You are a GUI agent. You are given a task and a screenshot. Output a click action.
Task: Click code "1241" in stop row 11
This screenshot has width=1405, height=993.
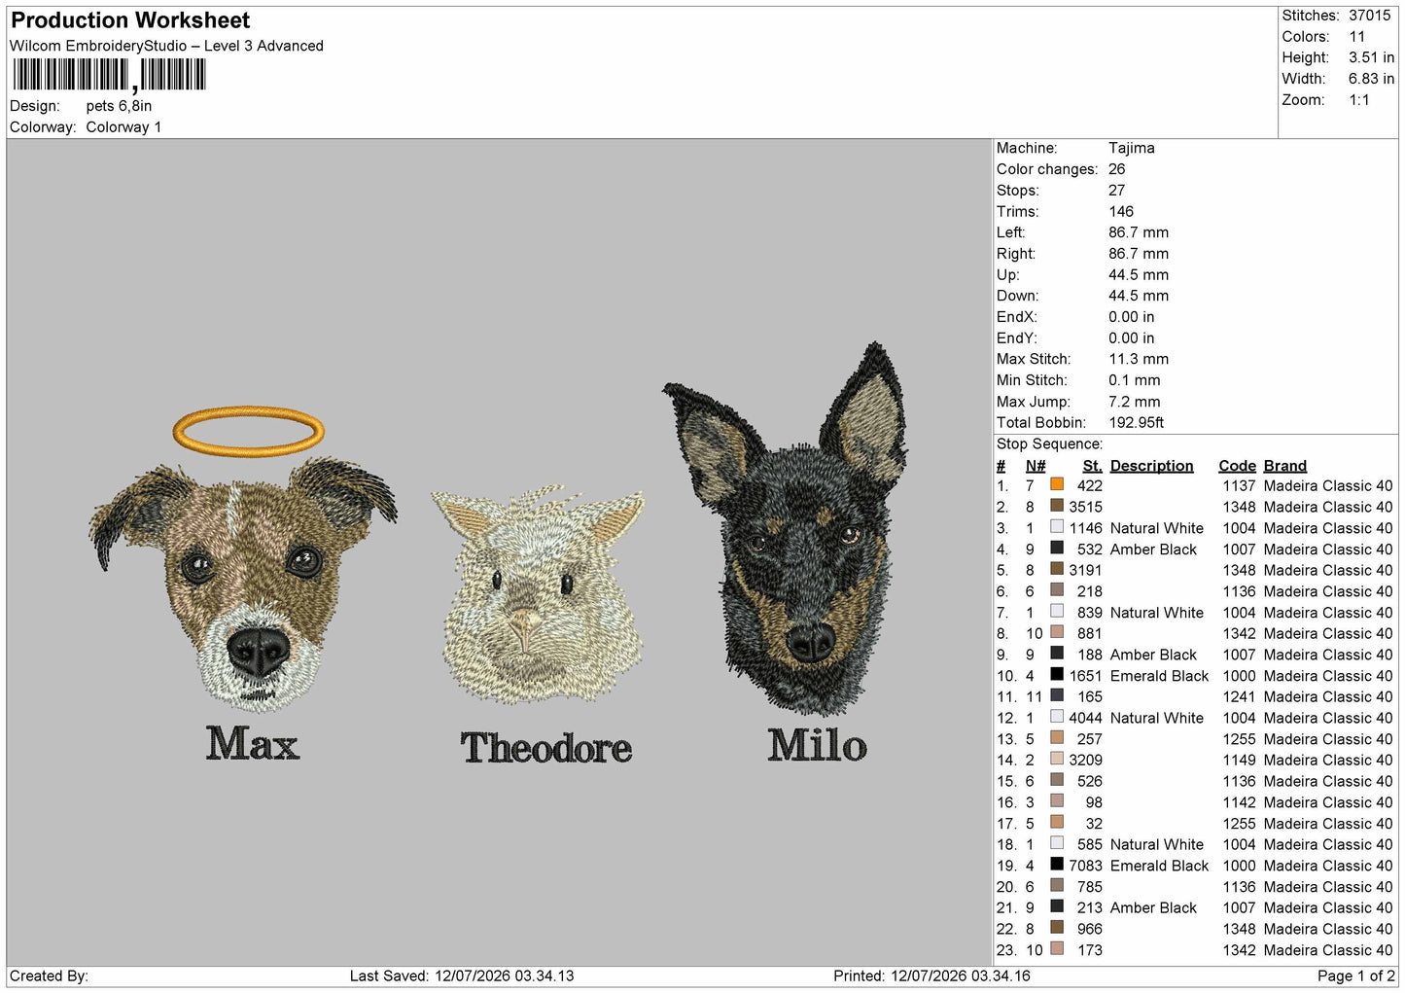coord(1240,696)
